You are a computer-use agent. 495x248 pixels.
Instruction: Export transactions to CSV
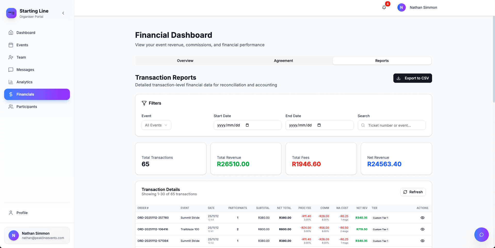(x=412, y=78)
